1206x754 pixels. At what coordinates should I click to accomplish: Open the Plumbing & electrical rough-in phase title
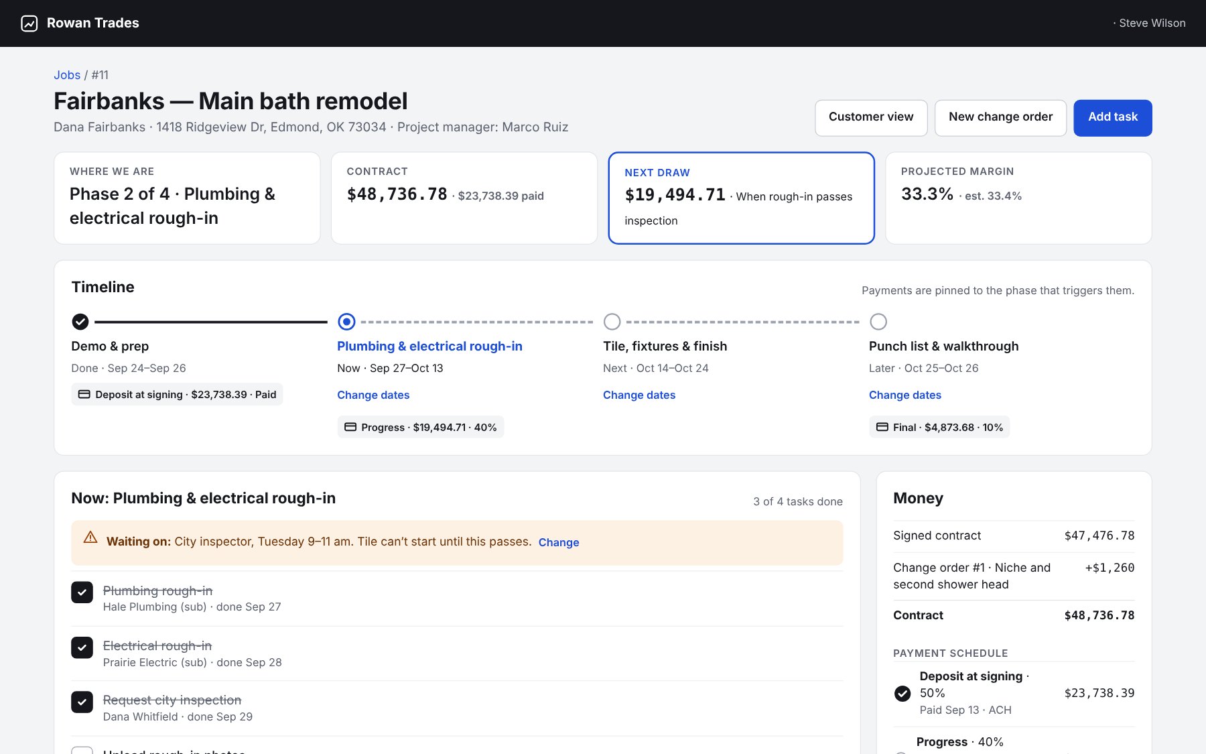pyautogui.click(x=429, y=346)
